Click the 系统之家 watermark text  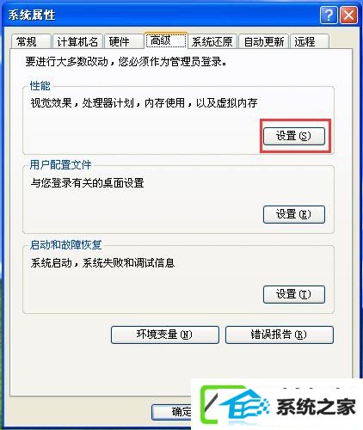[316, 407]
